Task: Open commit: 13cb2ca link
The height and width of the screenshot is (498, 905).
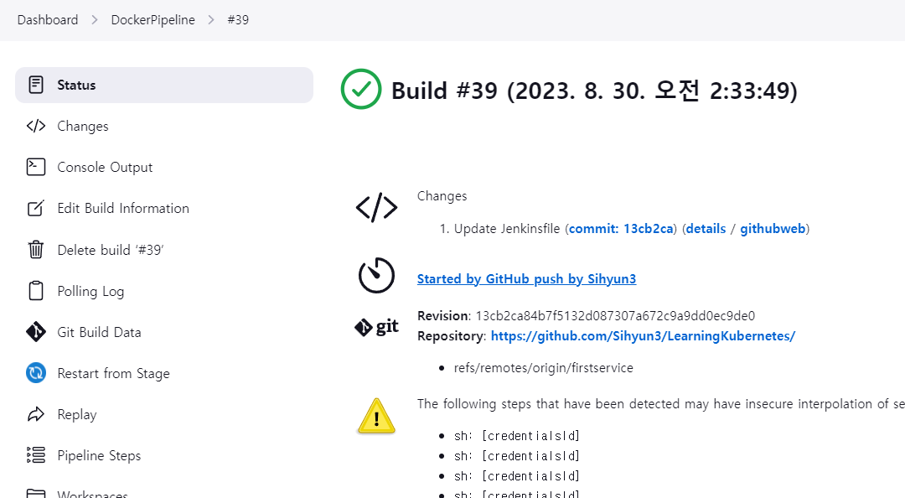Action: (621, 229)
